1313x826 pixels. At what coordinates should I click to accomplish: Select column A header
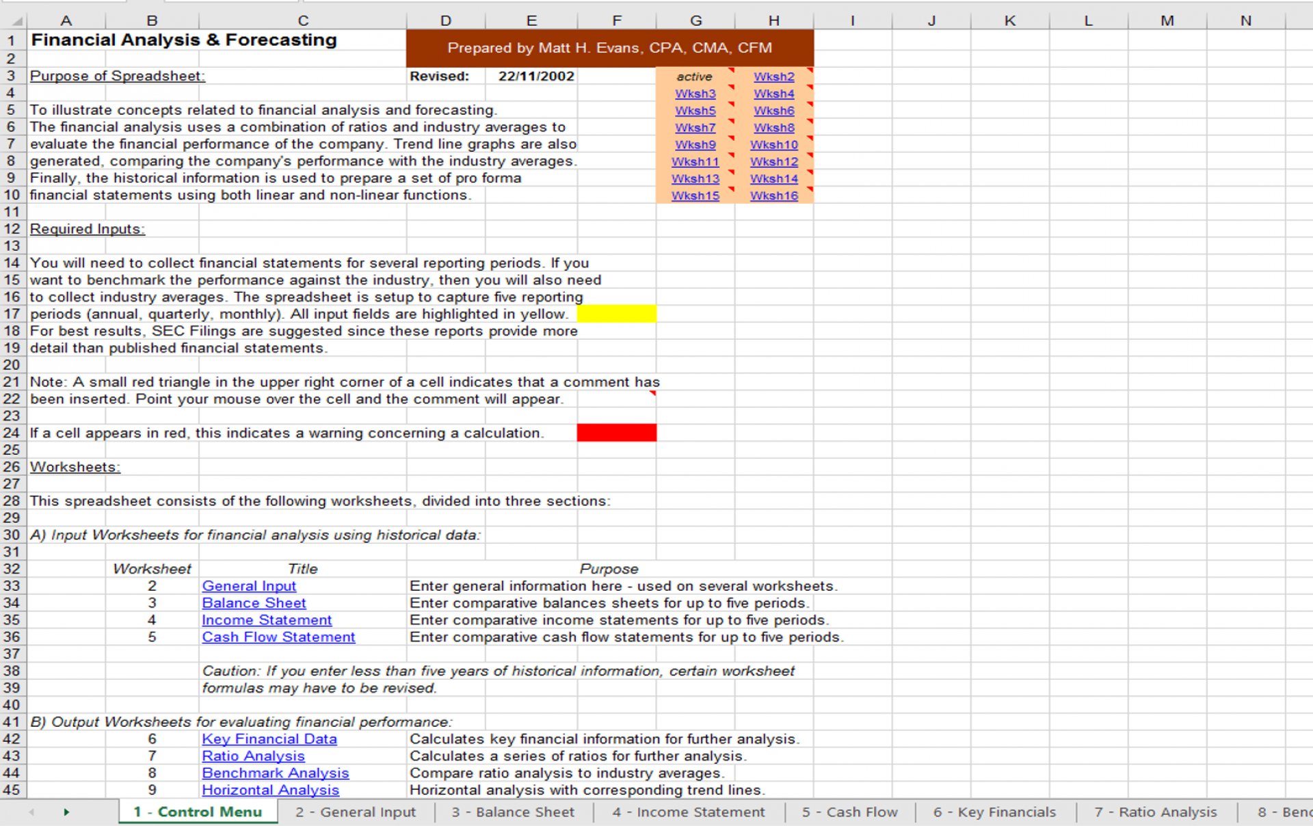(x=66, y=21)
